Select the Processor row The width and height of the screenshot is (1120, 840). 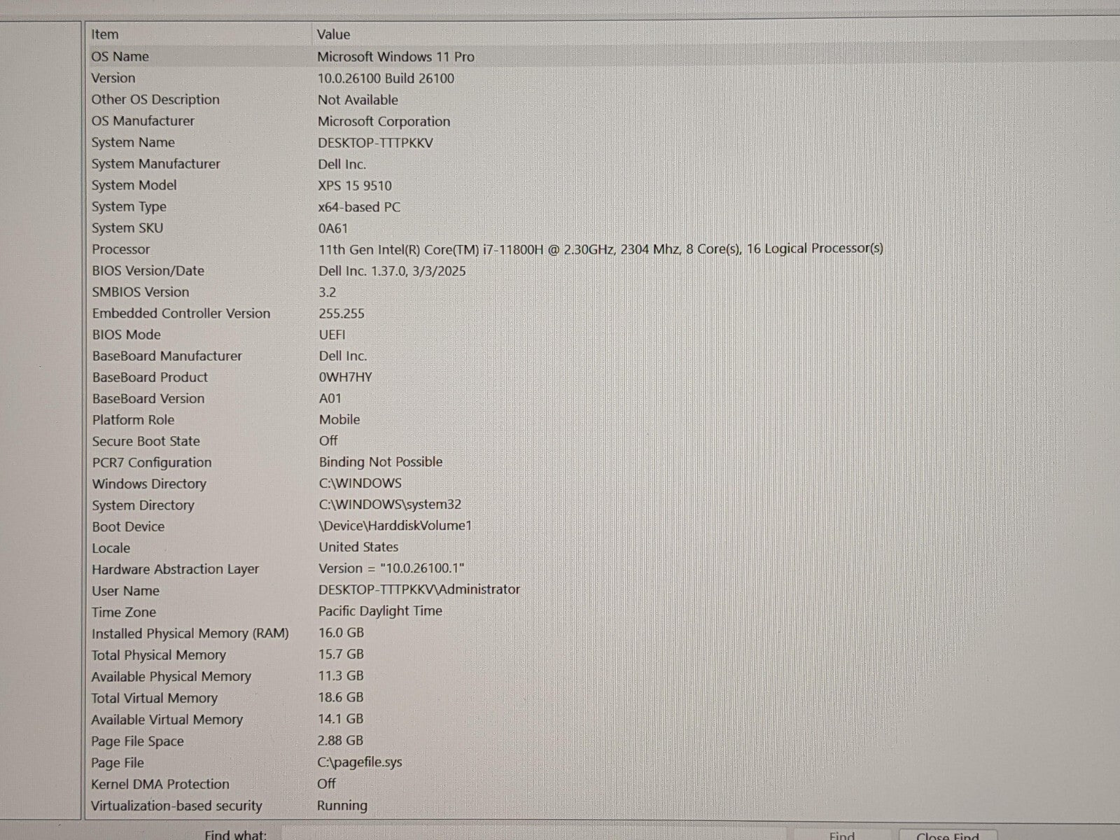[x=121, y=249]
